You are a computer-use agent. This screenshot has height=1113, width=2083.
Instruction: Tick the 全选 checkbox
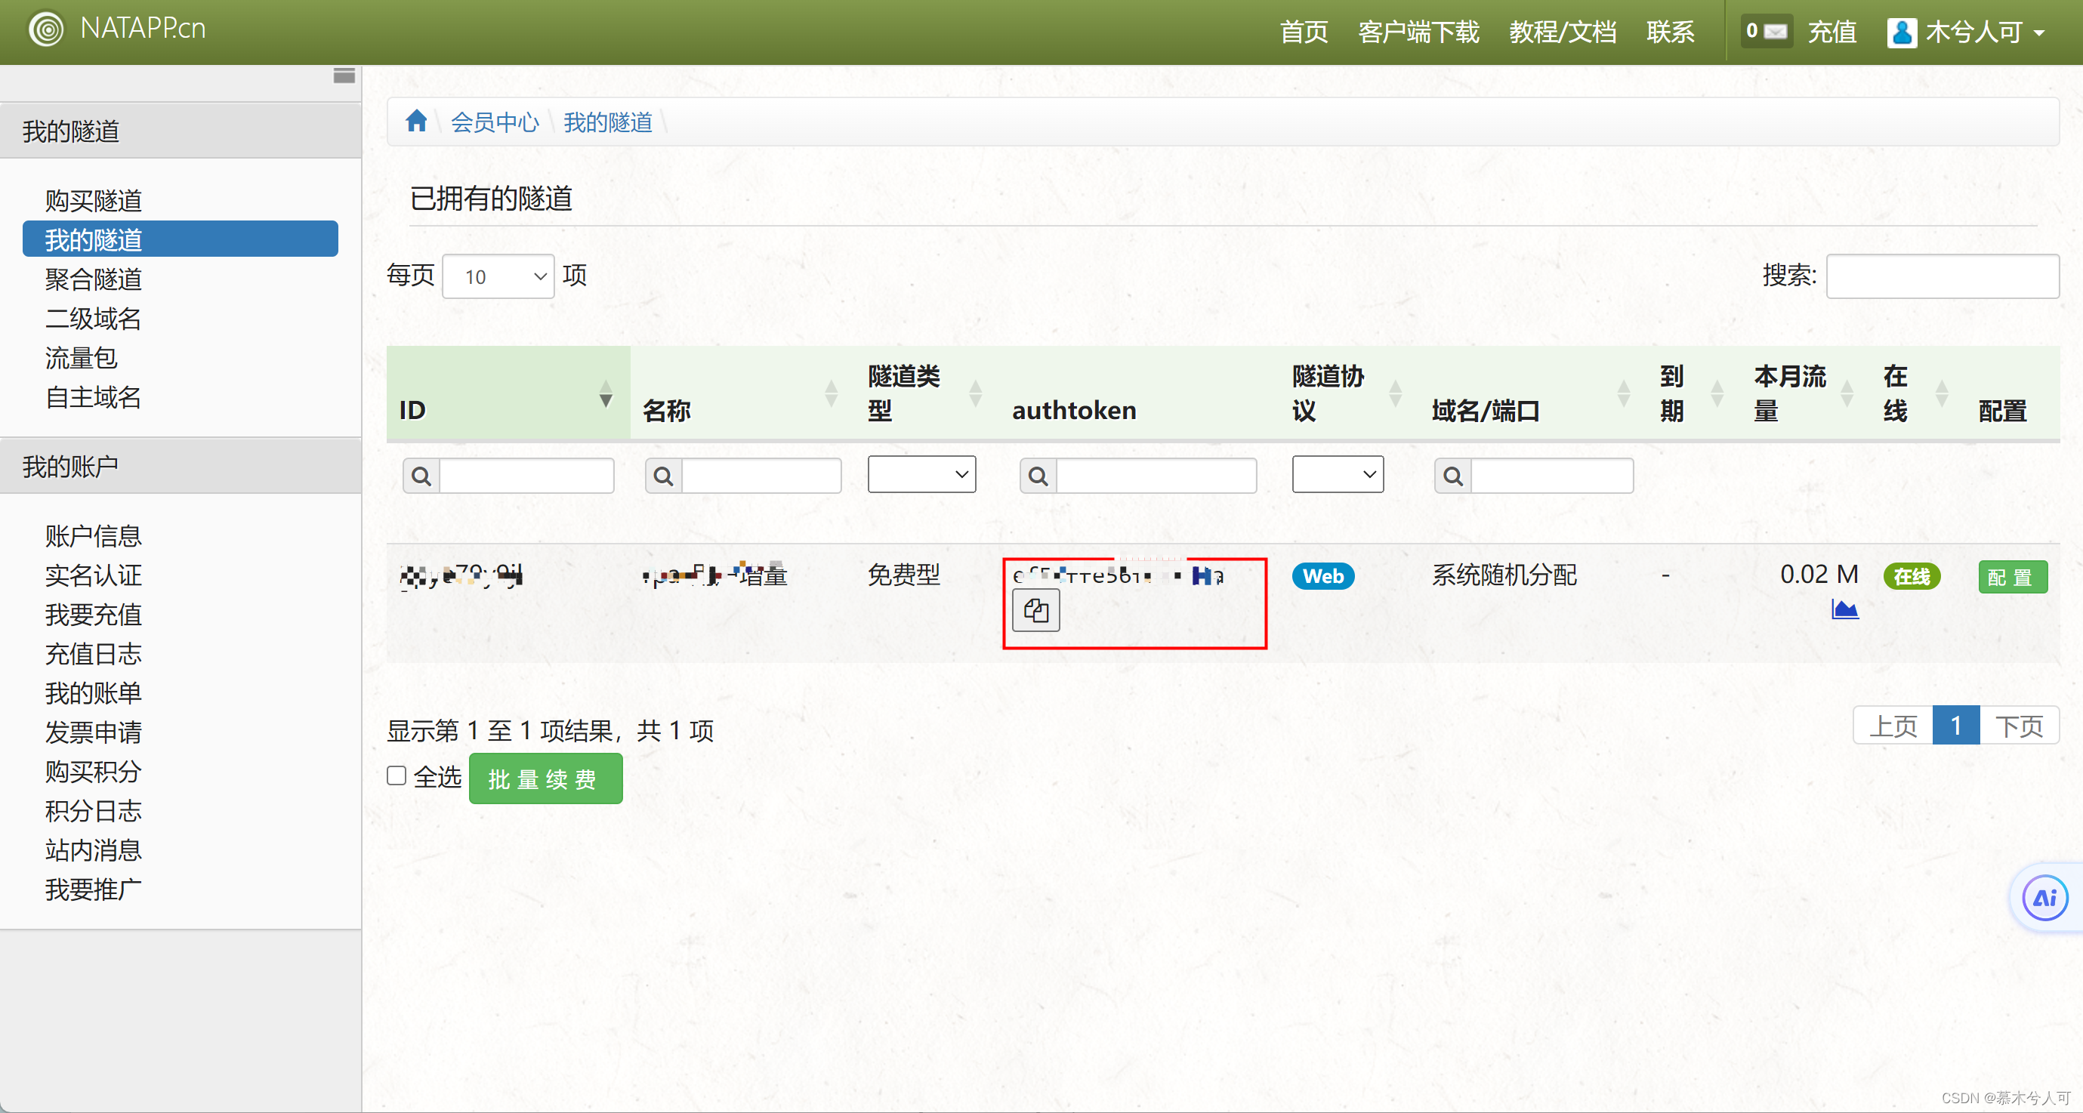tap(397, 776)
